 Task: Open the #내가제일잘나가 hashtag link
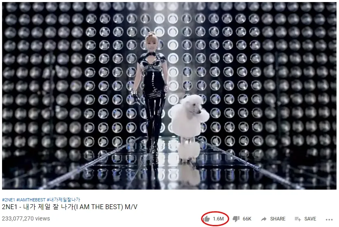(x=63, y=200)
